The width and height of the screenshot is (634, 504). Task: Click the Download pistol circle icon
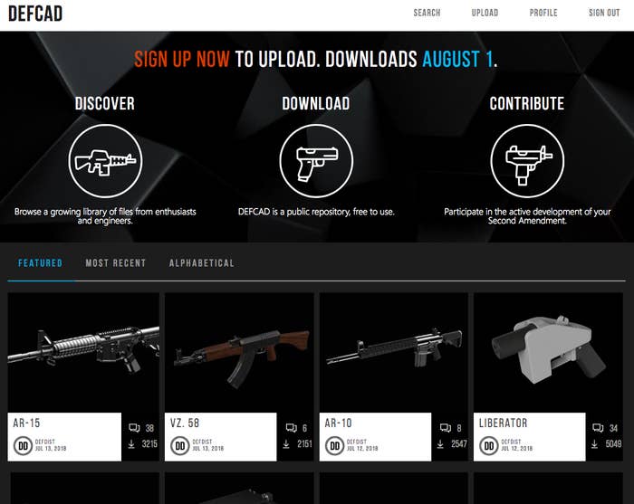pyautogui.click(x=316, y=161)
